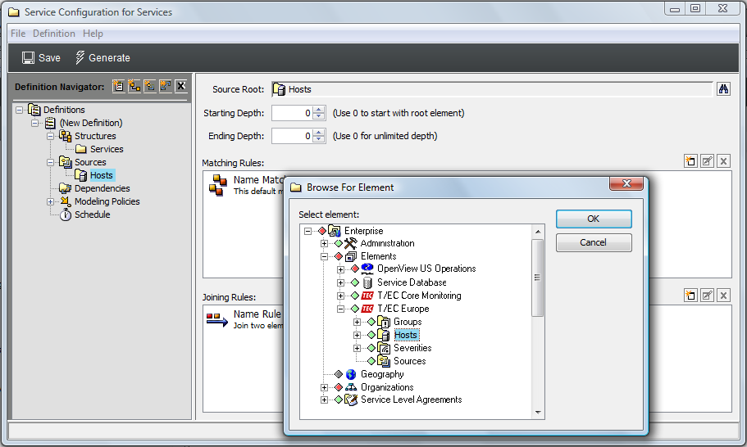747x447 pixels.
Task: Click the binoculars browse icon beside Source Root
Action: pyautogui.click(x=724, y=89)
